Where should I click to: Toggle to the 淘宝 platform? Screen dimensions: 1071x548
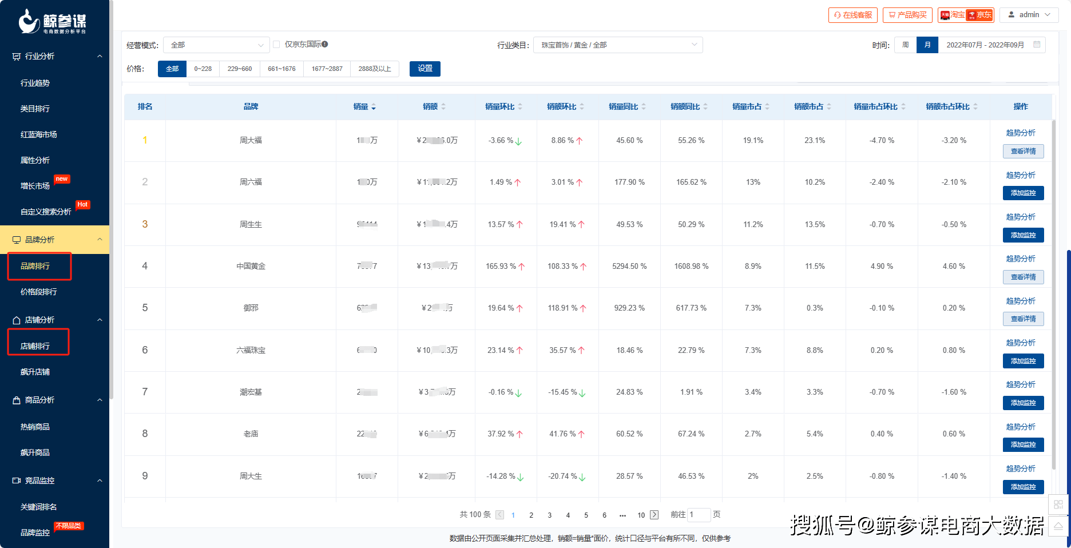click(x=953, y=15)
